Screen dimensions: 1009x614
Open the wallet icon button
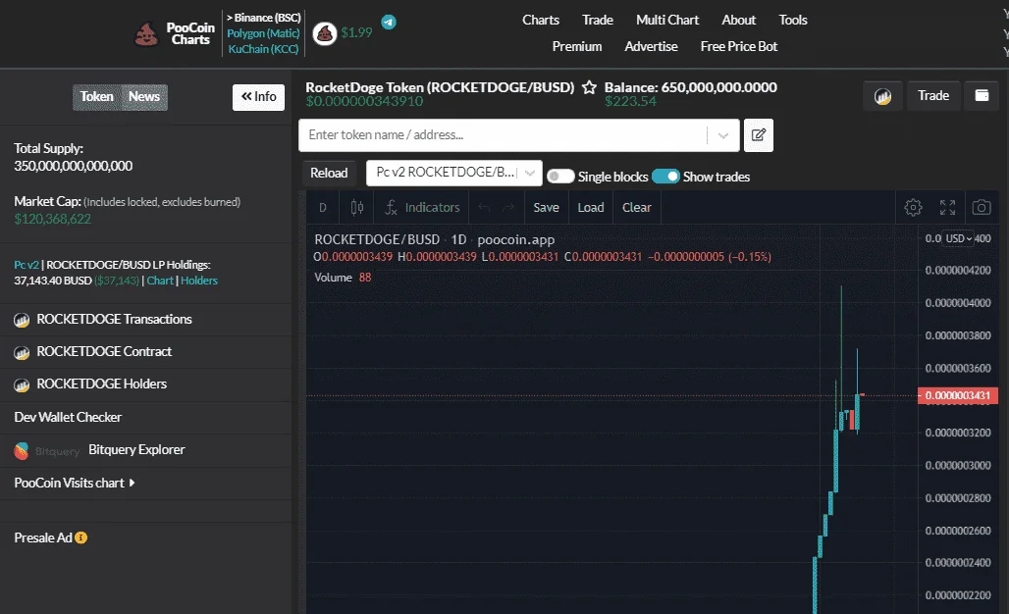tap(982, 96)
